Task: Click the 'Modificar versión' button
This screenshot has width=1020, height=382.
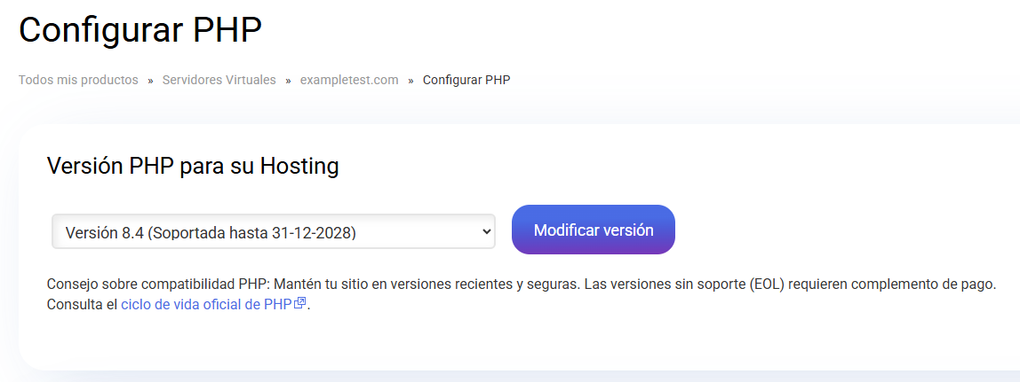Action: (594, 230)
